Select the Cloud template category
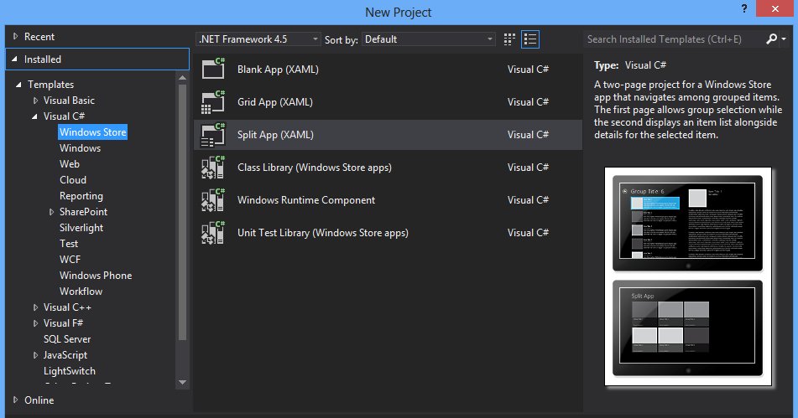This screenshot has height=418, width=798. click(x=73, y=180)
